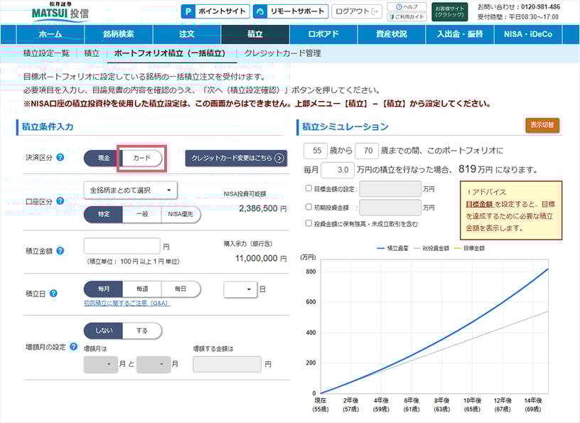Image resolution: width=580 pixels, height=423 pixels.
Task: Click the クレジットカード変更はこちら button
Action: click(233, 157)
